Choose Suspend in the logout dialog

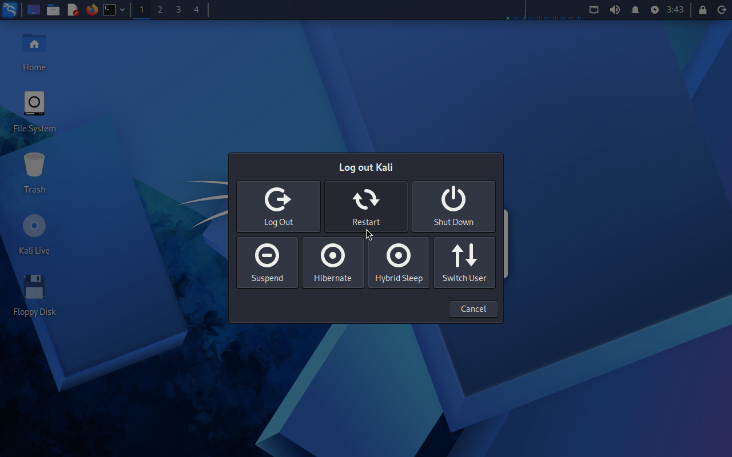pos(267,262)
